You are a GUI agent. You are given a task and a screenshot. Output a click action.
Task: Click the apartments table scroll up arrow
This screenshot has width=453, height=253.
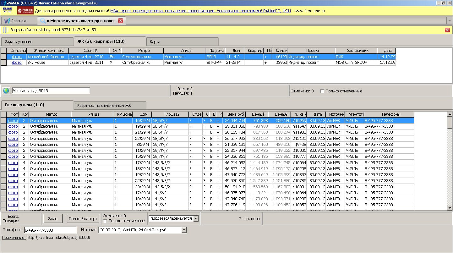click(450, 114)
